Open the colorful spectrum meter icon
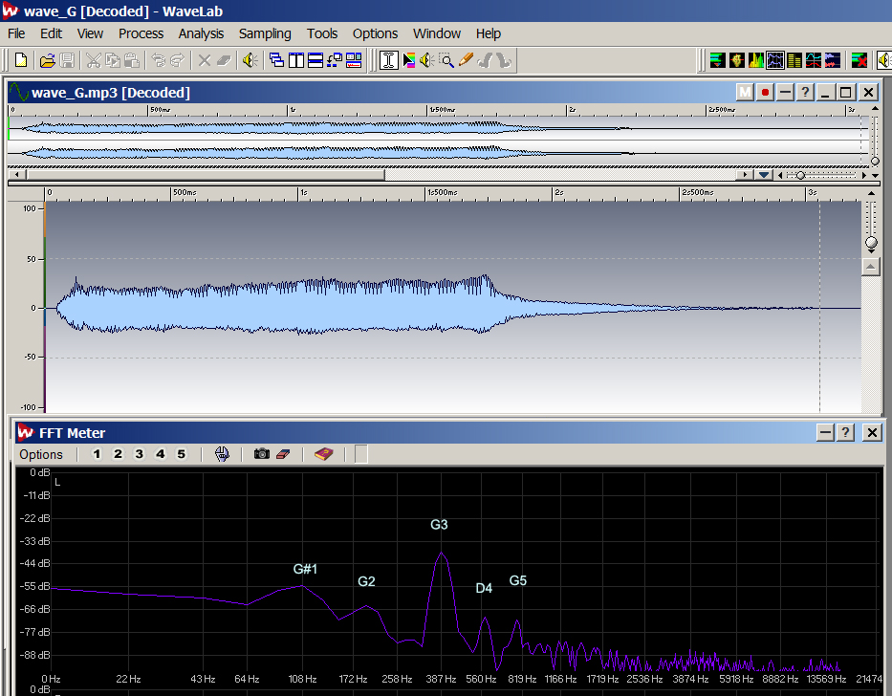892x696 pixels. (x=755, y=60)
